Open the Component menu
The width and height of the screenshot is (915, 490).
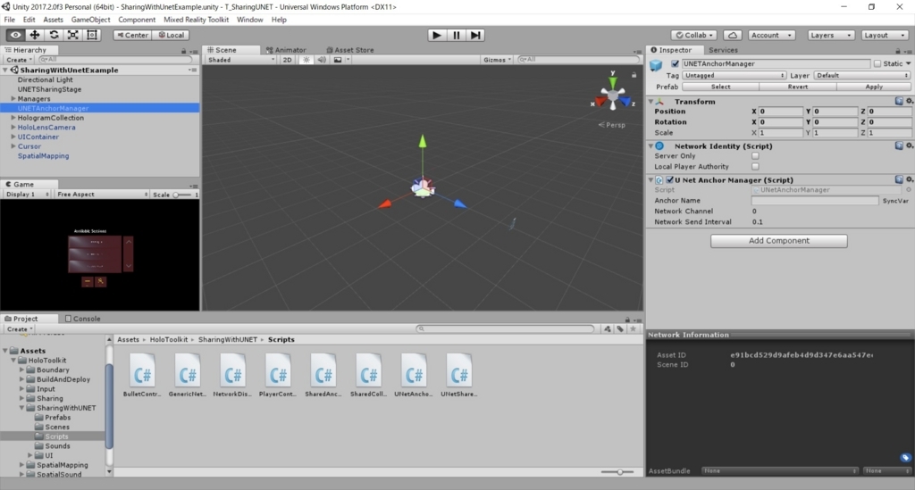pos(137,20)
